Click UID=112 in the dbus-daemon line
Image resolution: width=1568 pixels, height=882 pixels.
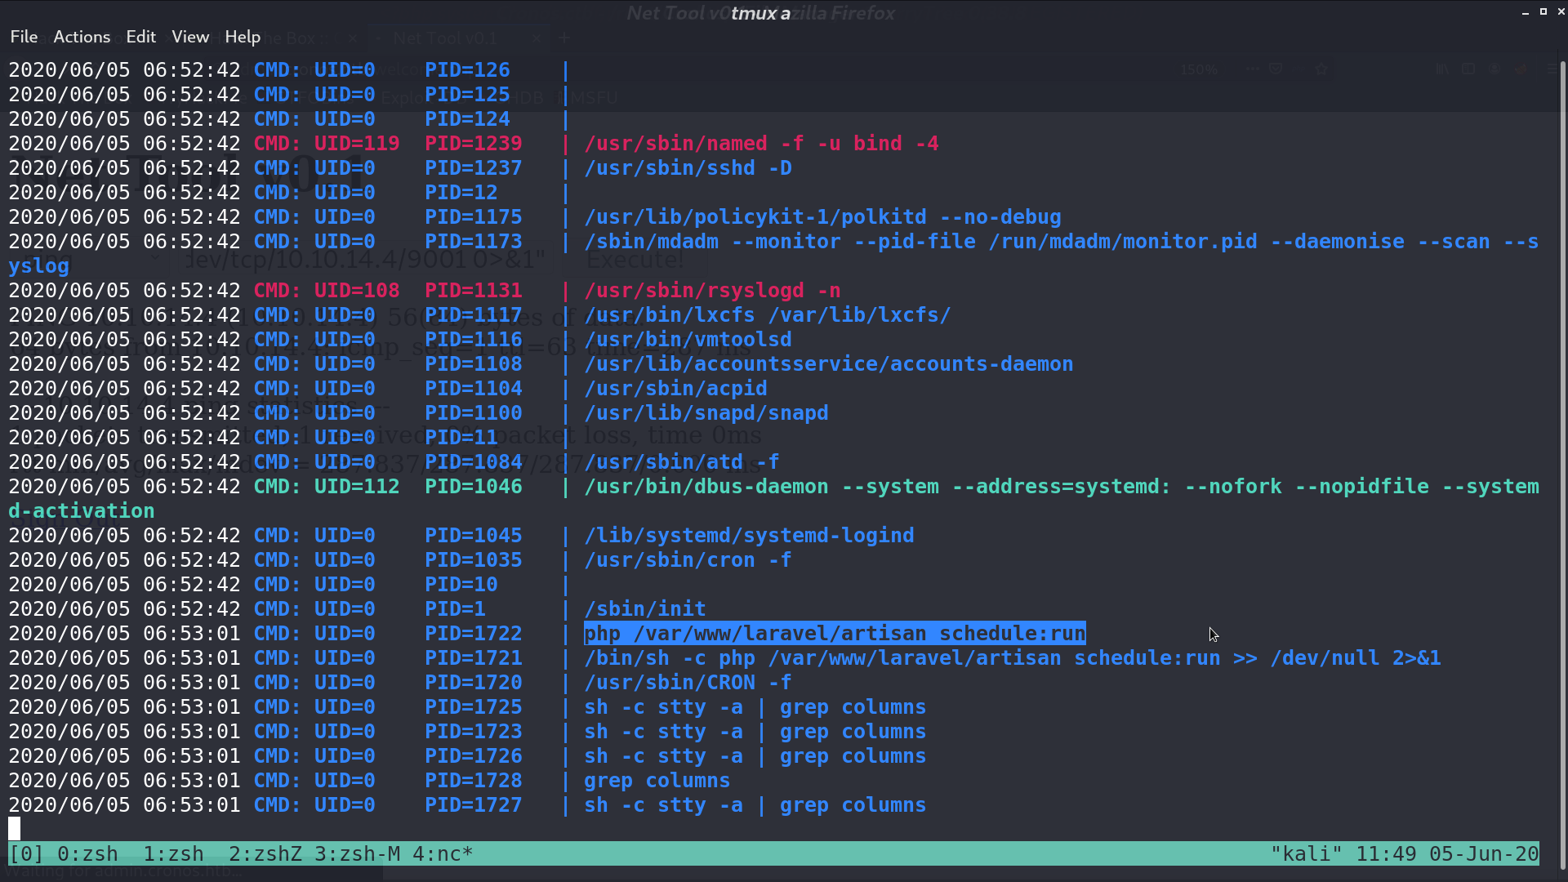pyautogui.click(x=357, y=487)
